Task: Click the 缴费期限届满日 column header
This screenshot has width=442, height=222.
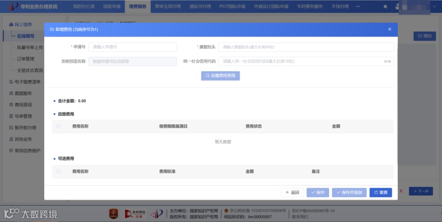Action: [173, 126]
